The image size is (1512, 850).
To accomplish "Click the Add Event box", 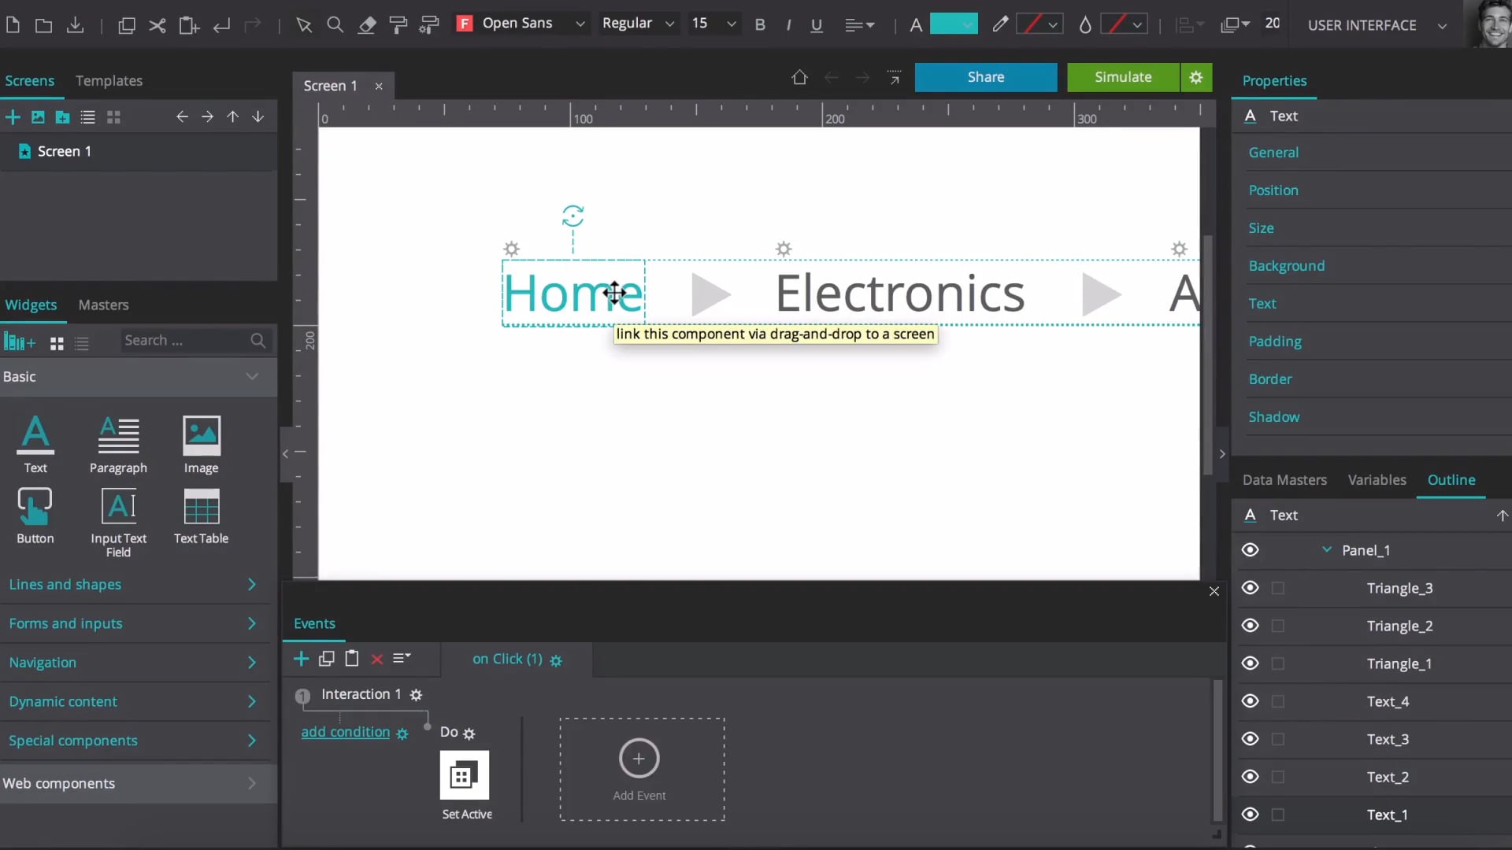I will pyautogui.click(x=642, y=769).
